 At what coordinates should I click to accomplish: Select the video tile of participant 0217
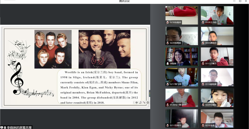tap(182, 77)
